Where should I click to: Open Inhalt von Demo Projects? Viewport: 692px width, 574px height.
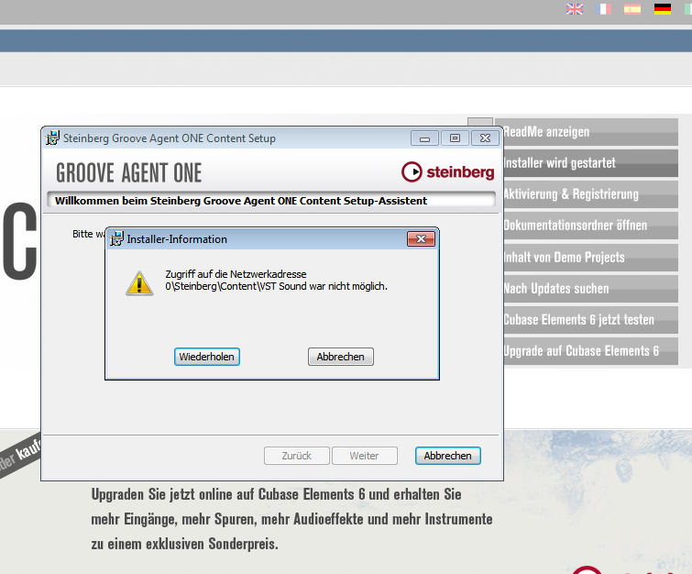[x=590, y=258]
